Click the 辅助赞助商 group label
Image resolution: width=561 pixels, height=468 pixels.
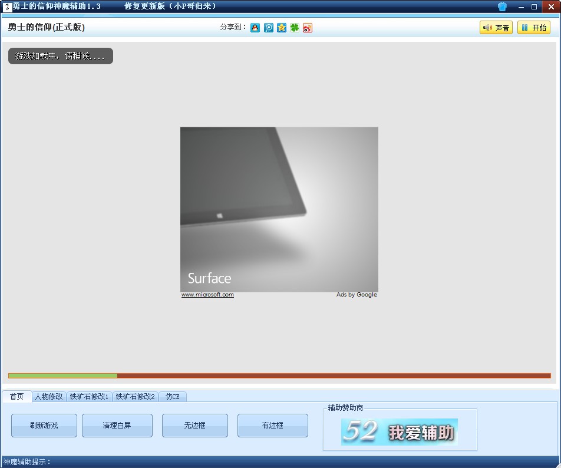tap(345, 407)
